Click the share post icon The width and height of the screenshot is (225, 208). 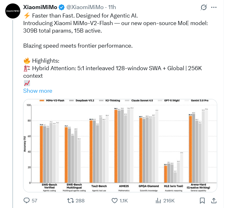214,200
